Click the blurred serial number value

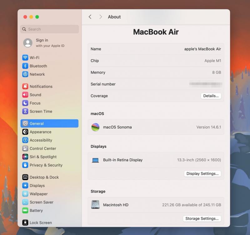[x=206, y=84]
